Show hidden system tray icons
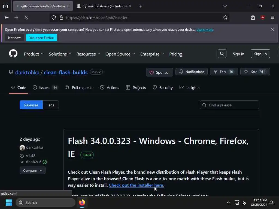279x209 pixels. 228,202
